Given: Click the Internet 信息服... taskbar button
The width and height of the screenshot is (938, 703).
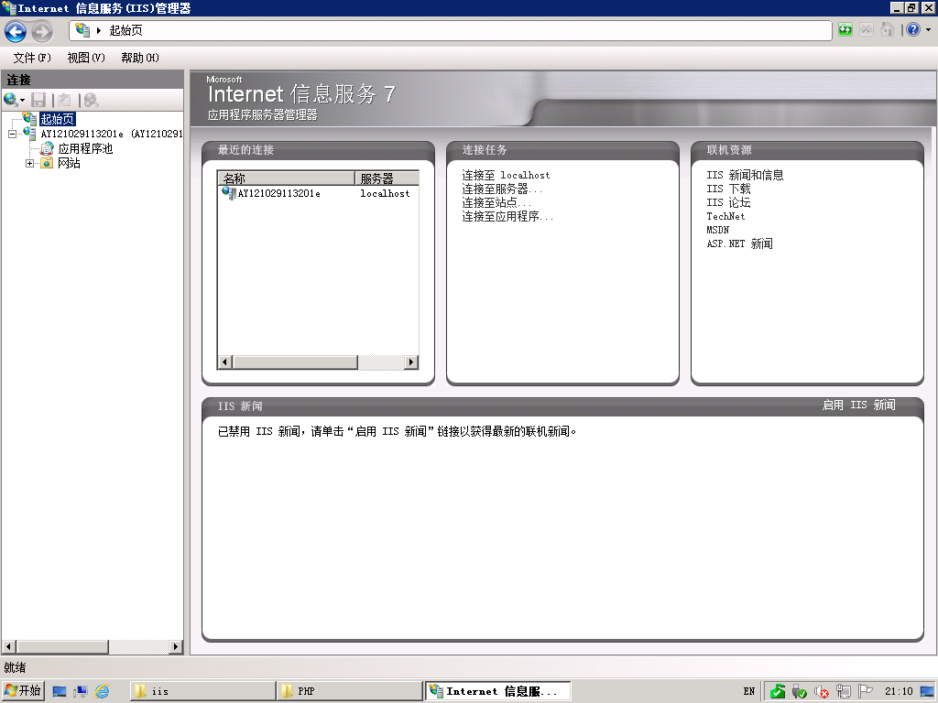Looking at the screenshot, I should (x=497, y=691).
